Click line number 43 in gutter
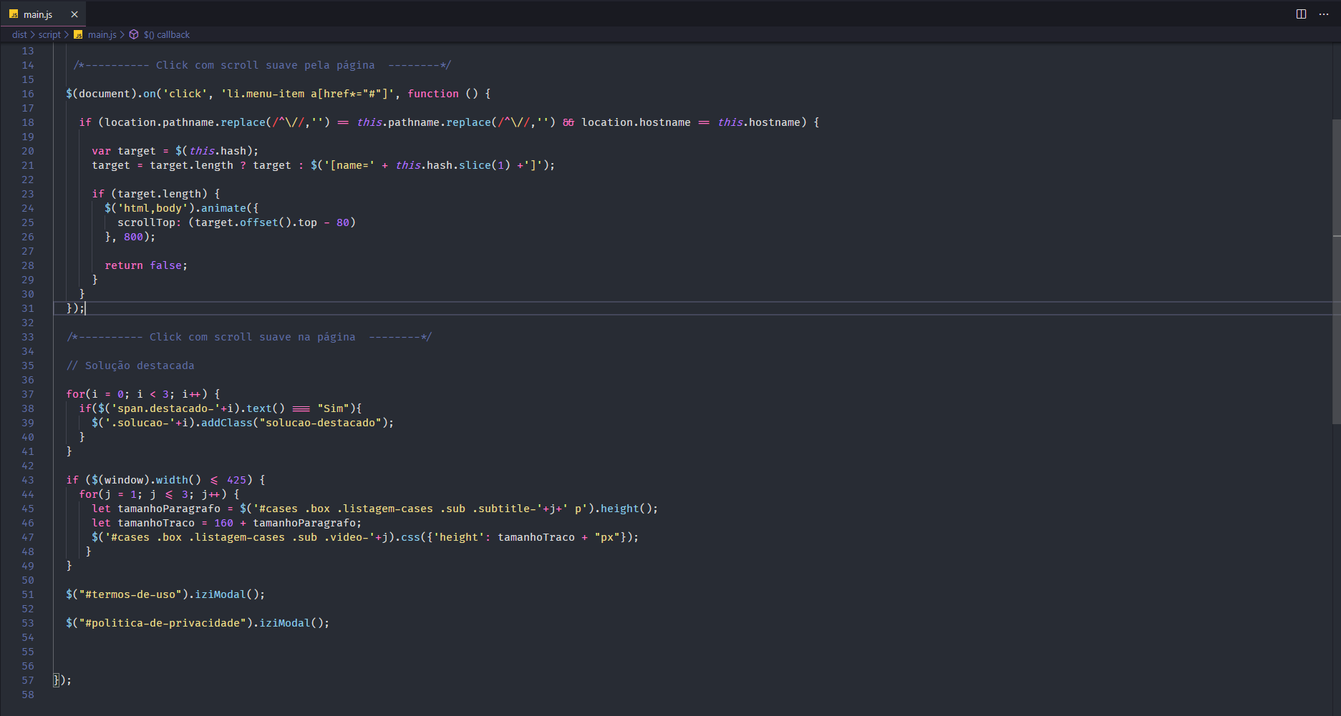Viewport: 1341px width, 716px height. pyautogui.click(x=28, y=480)
